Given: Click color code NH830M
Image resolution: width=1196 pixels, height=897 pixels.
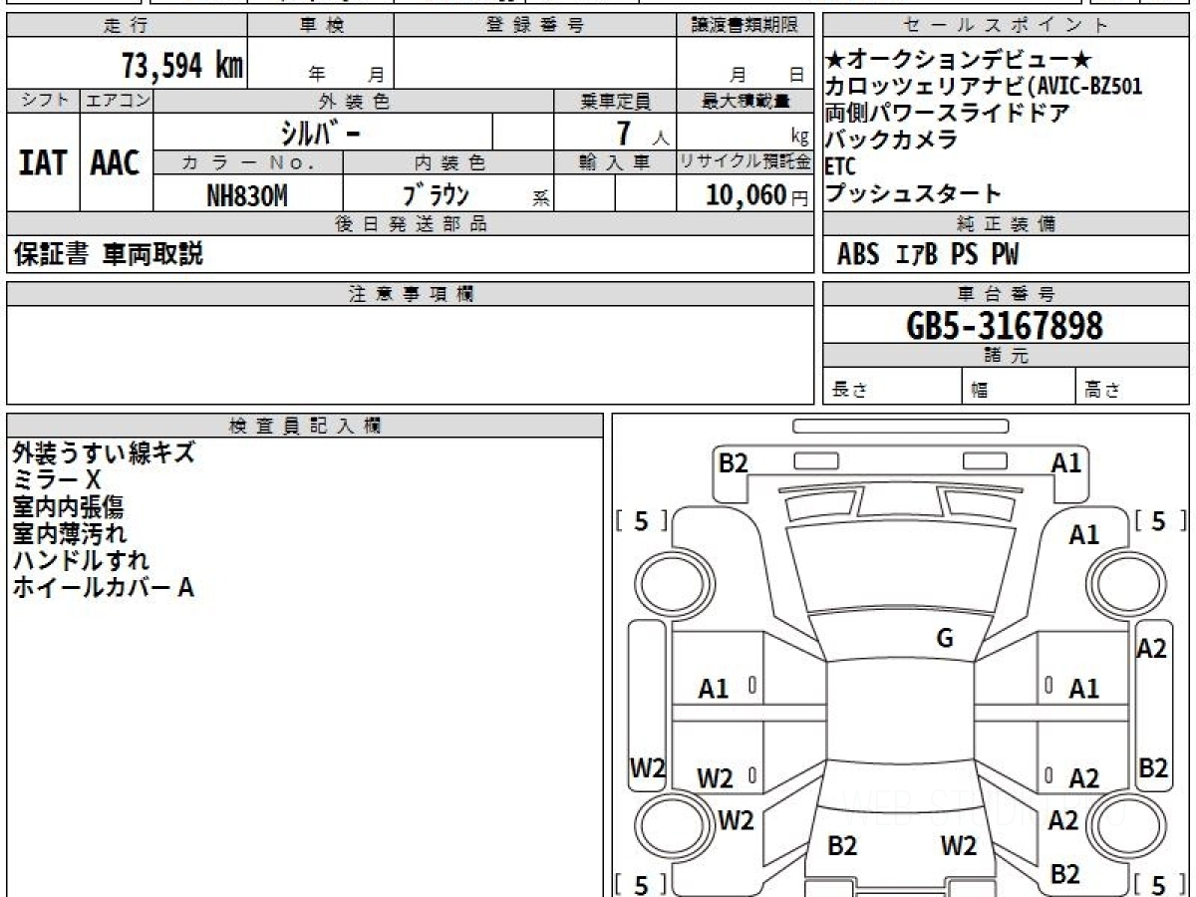Looking at the screenshot, I should (247, 195).
